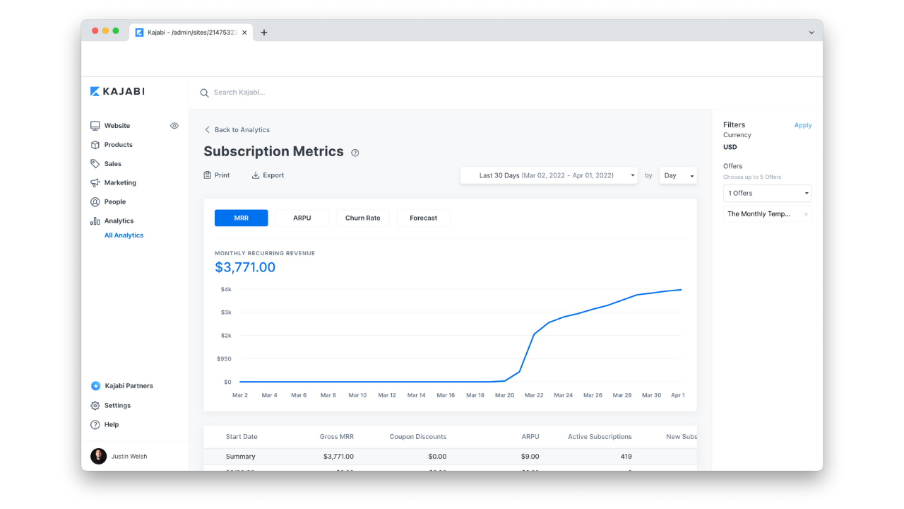Viewport: 904px width, 509px height.
Task: Expand the browser tab list chevron
Action: [x=811, y=33]
